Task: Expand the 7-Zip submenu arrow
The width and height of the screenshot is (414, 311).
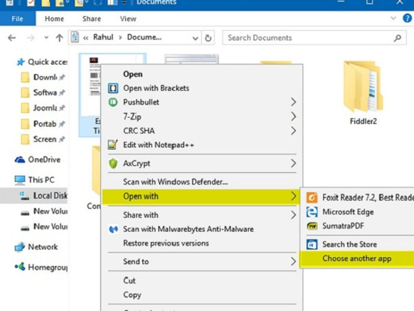Action: [293, 116]
